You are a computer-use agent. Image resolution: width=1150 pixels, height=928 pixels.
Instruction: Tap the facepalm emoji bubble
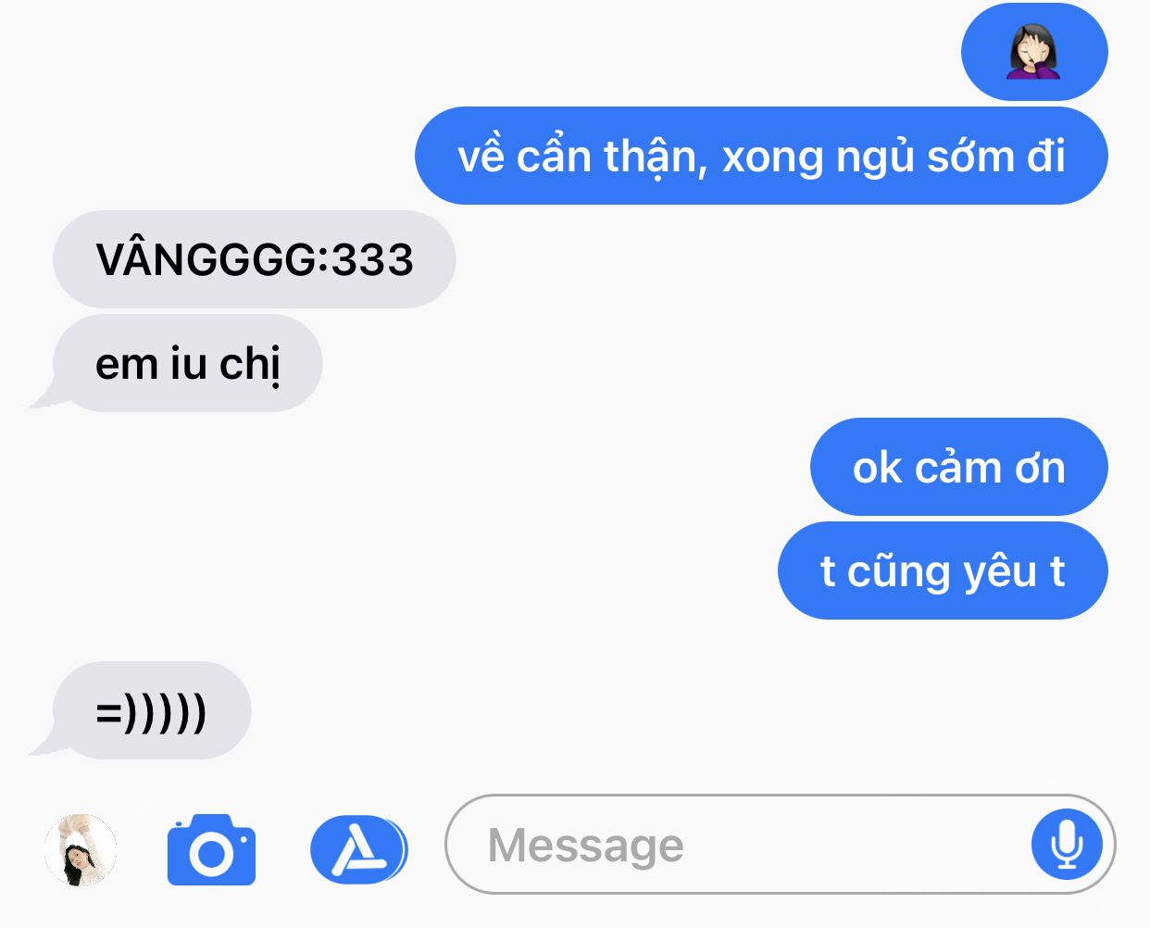click(x=1034, y=51)
